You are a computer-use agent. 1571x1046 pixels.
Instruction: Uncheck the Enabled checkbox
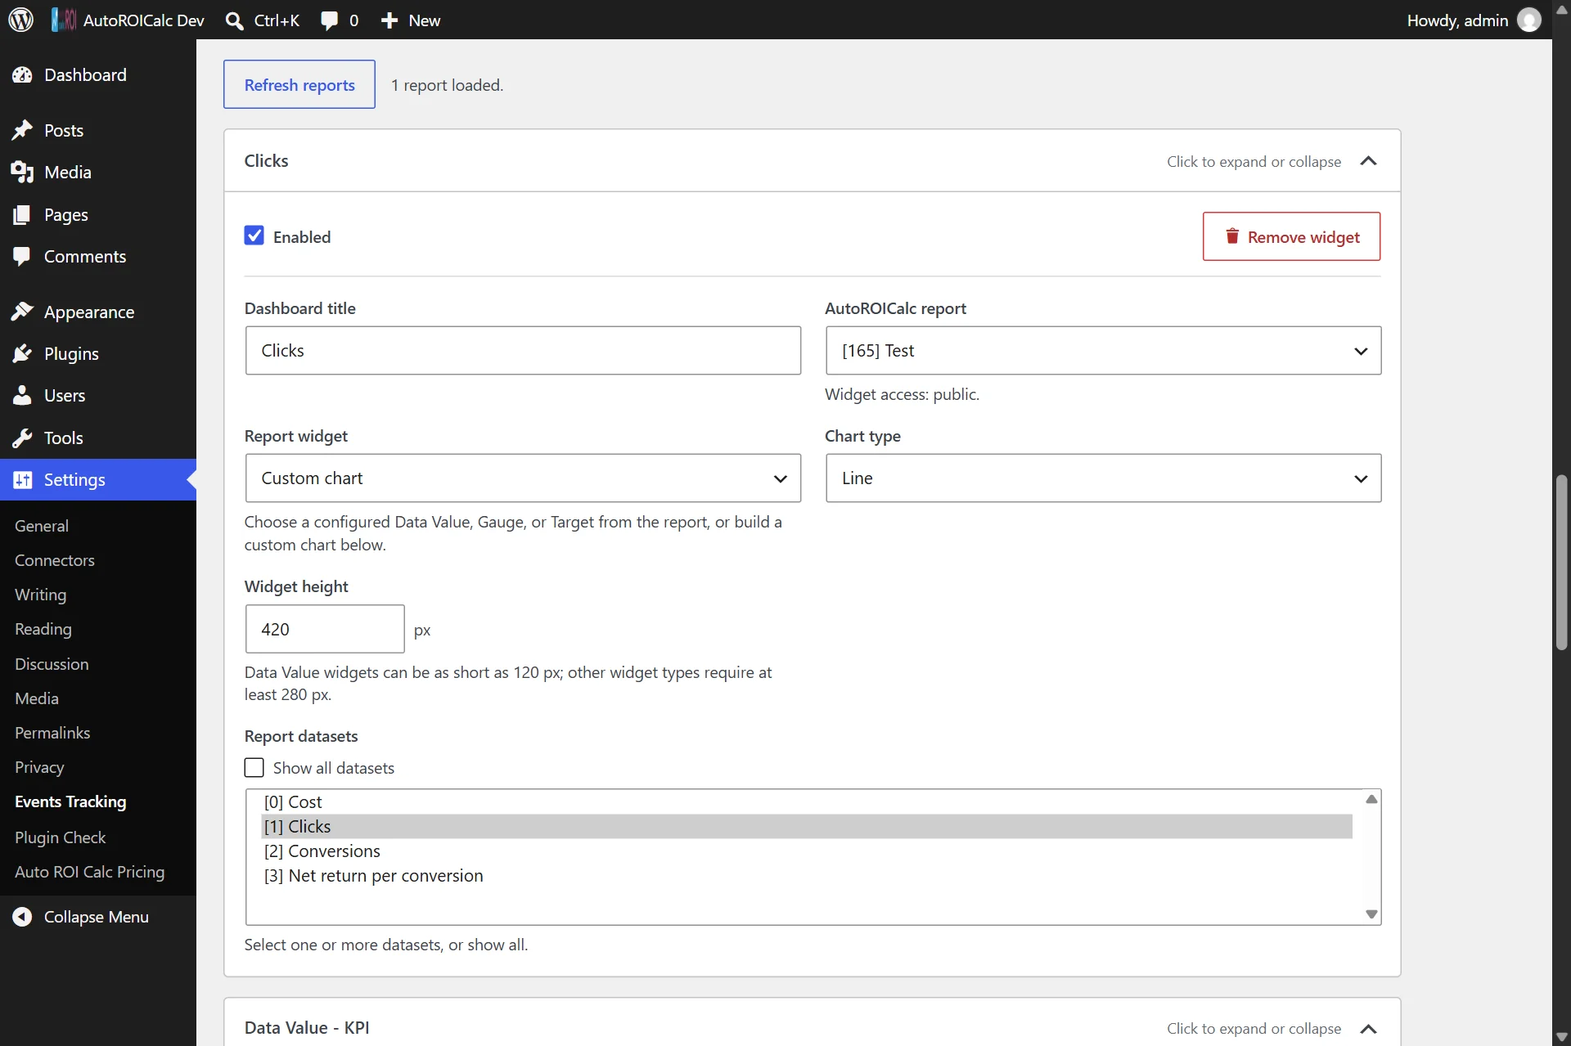[x=254, y=236]
